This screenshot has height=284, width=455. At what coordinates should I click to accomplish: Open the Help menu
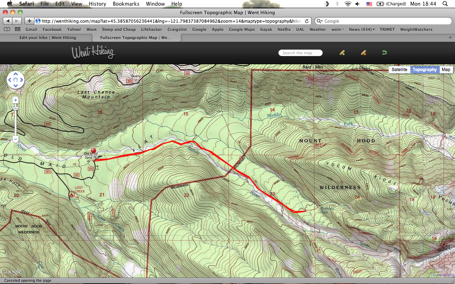point(177,4)
